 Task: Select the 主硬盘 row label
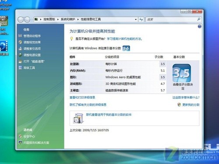tap(74, 91)
